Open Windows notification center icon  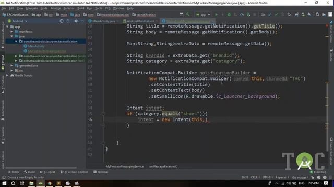(326, 183)
